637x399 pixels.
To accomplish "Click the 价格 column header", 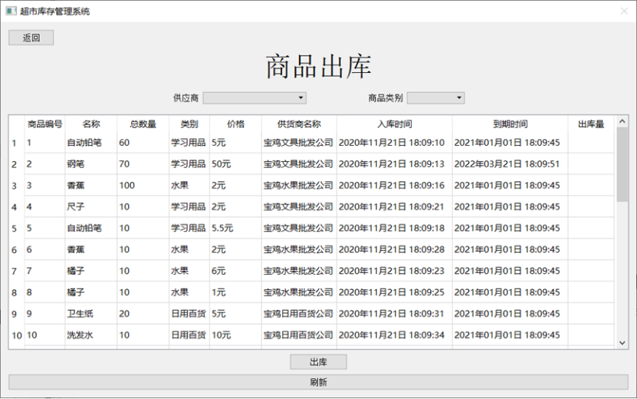I will click(x=235, y=124).
